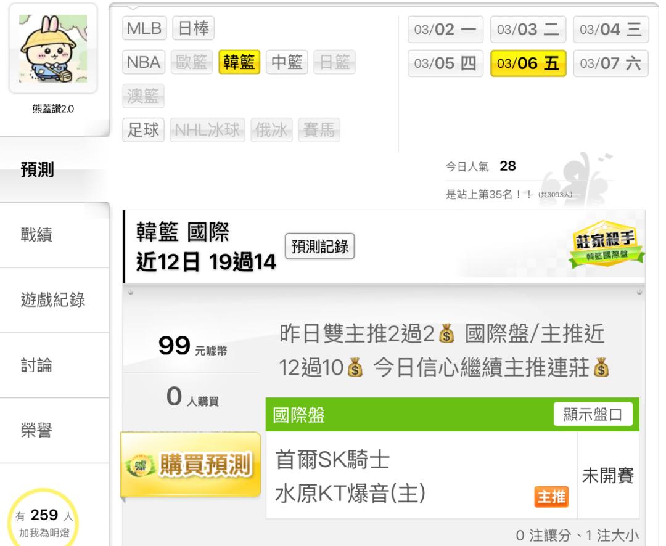Show odds with 顯示盤口 button
Image resolution: width=666 pixels, height=546 pixels.
(593, 414)
